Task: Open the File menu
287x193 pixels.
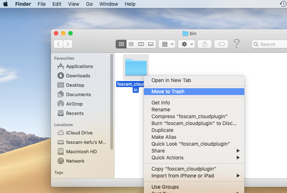Action: [x=42, y=4]
